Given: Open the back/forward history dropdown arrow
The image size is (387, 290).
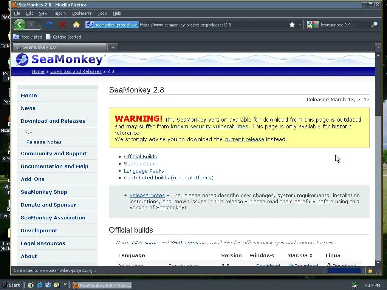Looking at the screenshot, I should click(38, 25).
